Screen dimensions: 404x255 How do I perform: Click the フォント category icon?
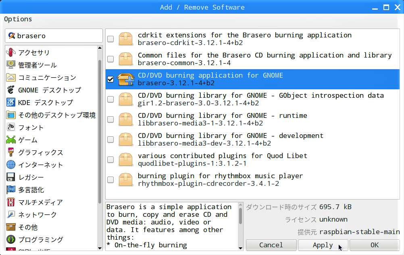[10, 127]
